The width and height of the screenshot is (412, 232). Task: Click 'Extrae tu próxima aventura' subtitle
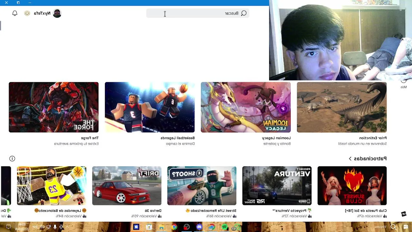pyautogui.click(x=76, y=144)
